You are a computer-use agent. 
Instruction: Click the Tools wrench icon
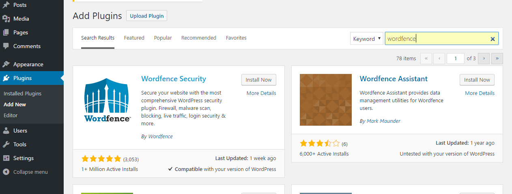point(6,144)
